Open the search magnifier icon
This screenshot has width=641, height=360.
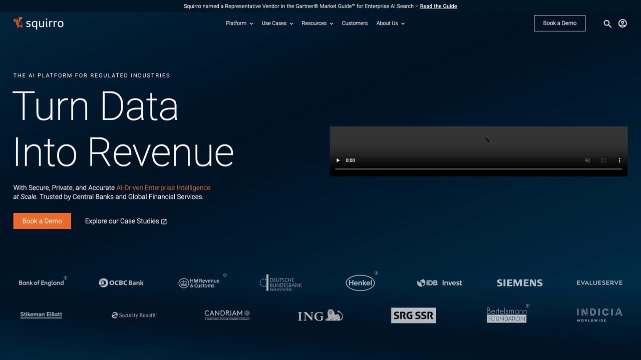[x=607, y=23]
